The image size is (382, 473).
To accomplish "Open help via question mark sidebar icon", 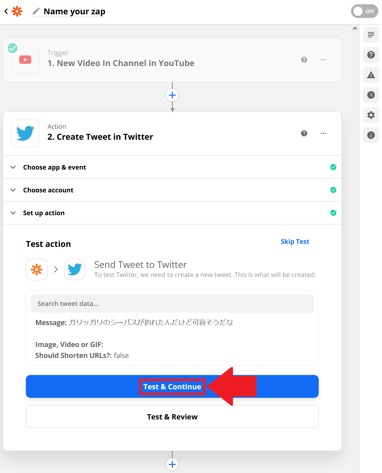I will tap(371, 55).
